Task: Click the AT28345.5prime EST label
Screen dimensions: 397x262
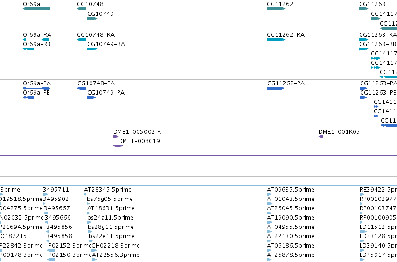Action: (x=108, y=190)
